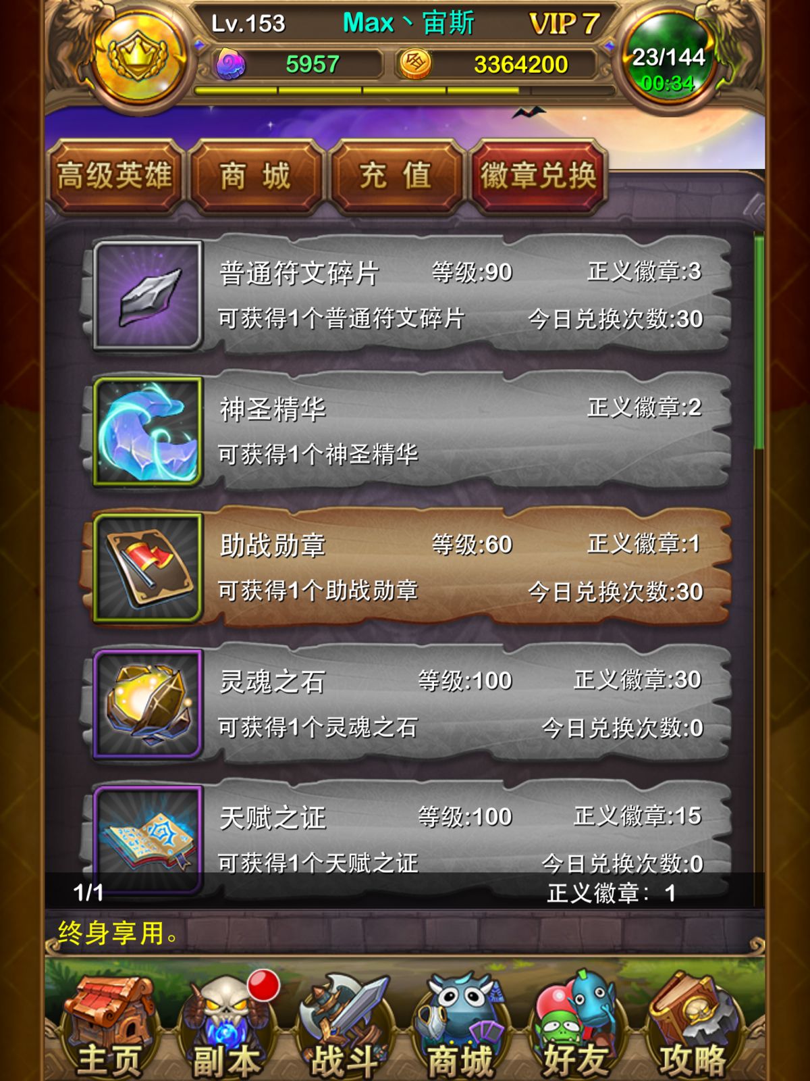Tap the purple gem currency icon

point(230,66)
